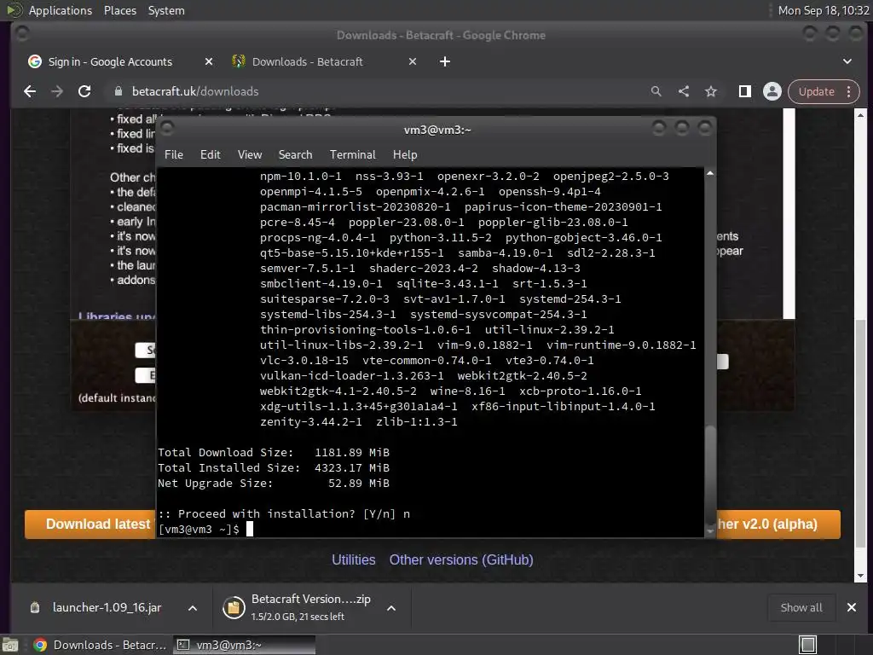Open the page zoom search icon
Screen dimensions: 873x655
click(656, 91)
